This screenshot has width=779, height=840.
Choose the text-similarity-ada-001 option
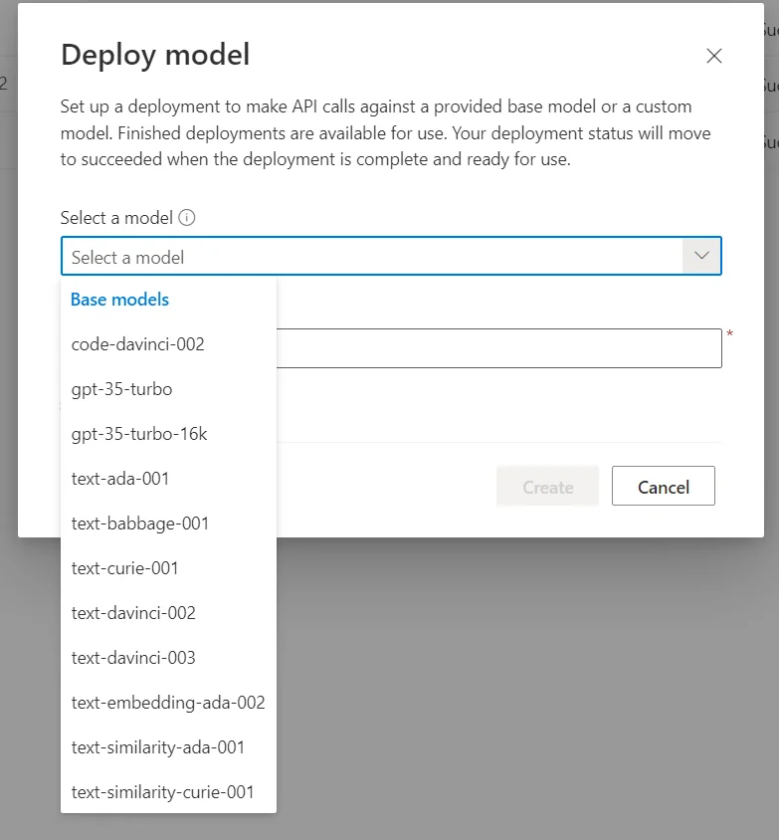[157, 747]
